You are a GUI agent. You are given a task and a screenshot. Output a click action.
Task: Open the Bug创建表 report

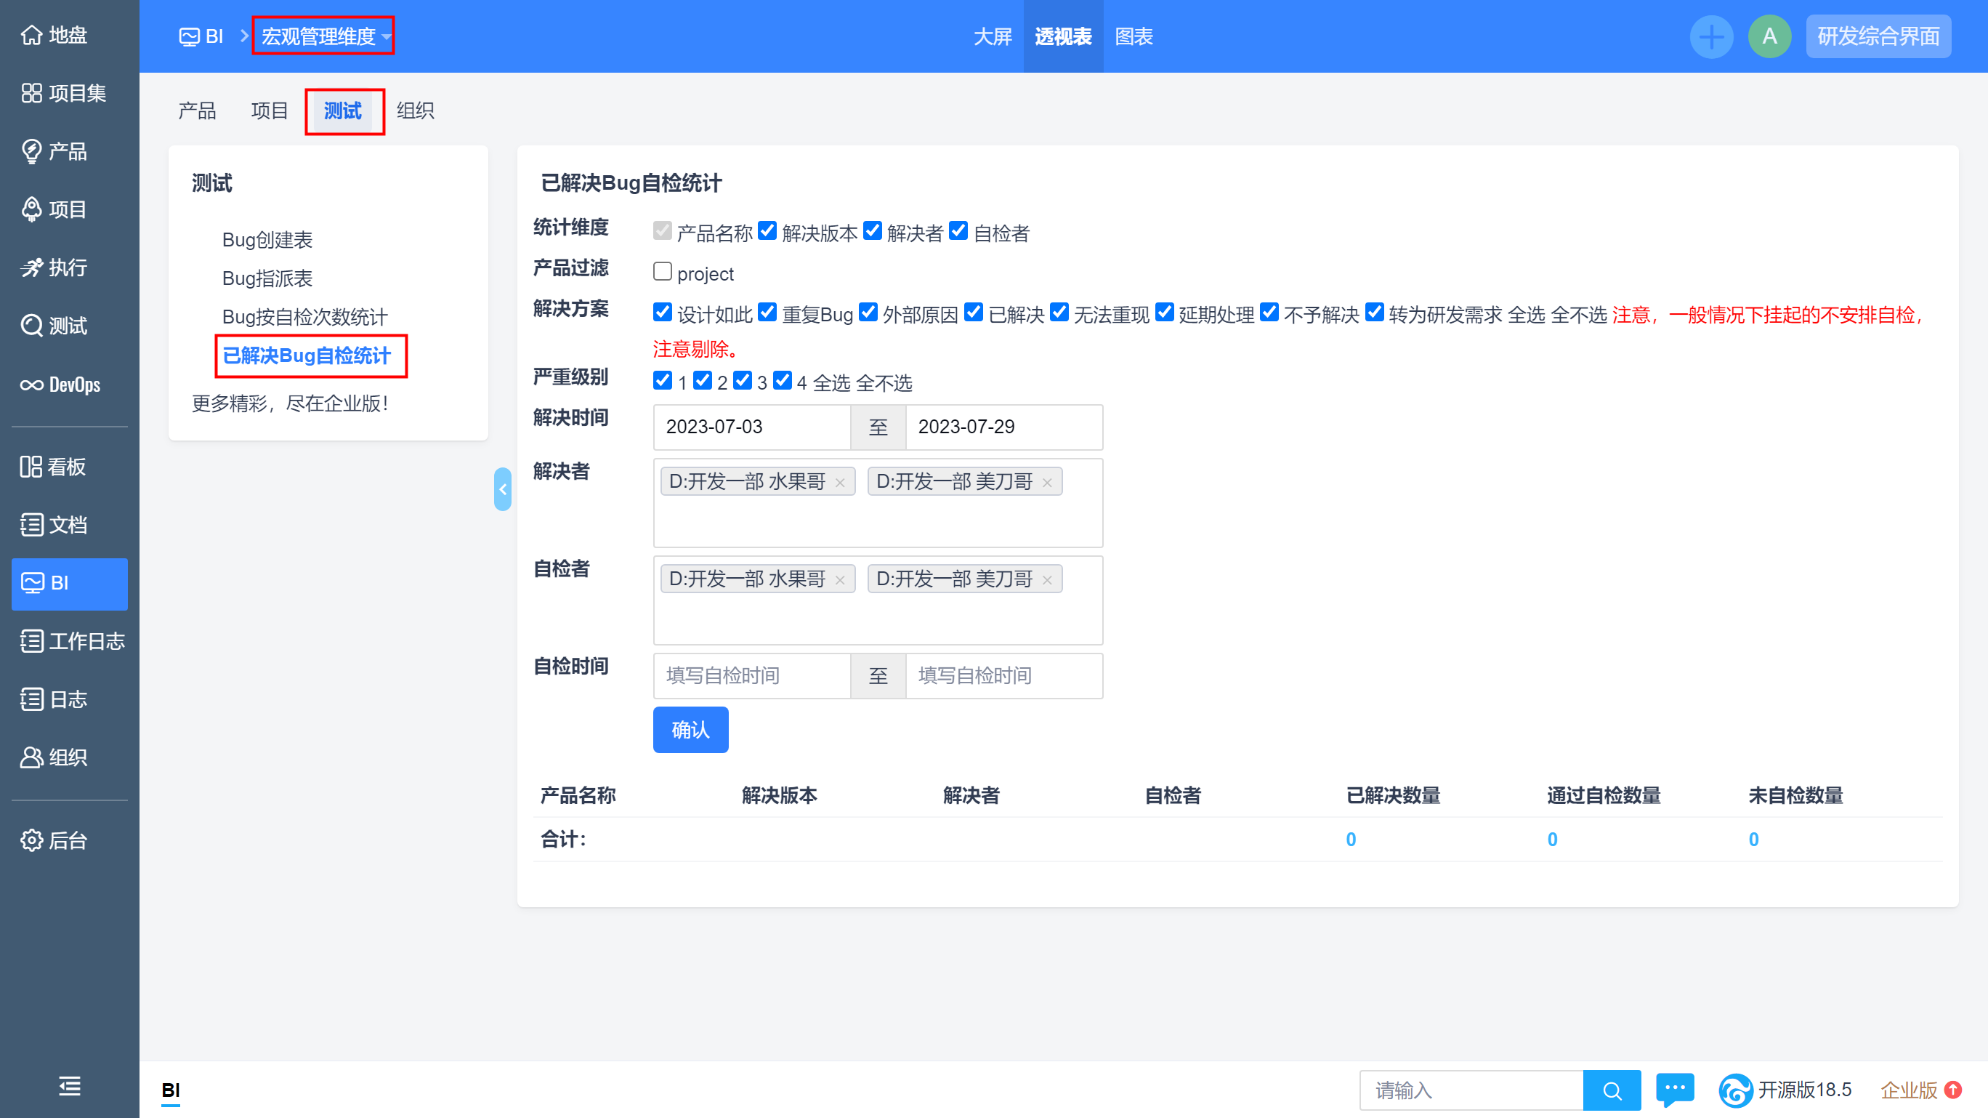click(267, 240)
